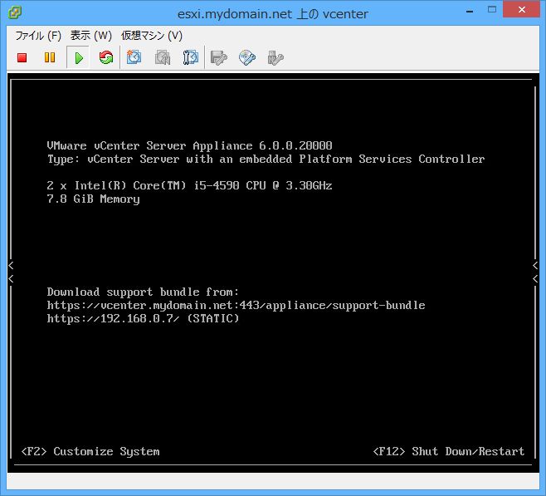Image resolution: width=546 pixels, height=496 pixels.
Task: Click the <F12> Shut Down/Restart text
Action: (448, 451)
